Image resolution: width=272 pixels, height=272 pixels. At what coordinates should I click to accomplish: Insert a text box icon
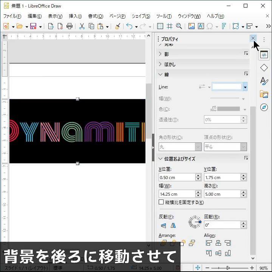pos(201,26)
